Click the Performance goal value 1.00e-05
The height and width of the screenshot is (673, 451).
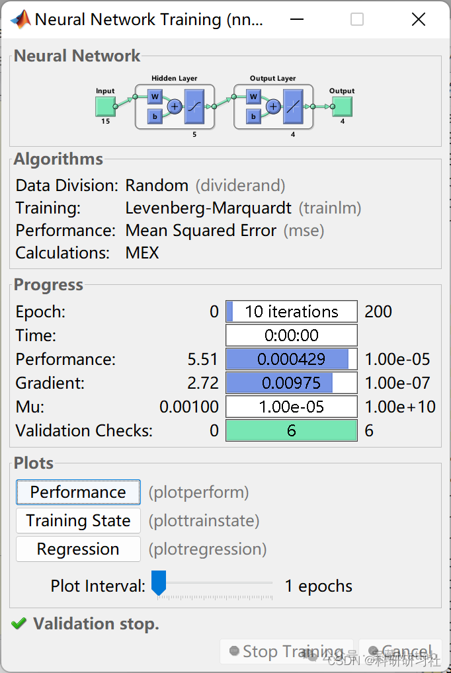pyautogui.click(x=397, y=359)
